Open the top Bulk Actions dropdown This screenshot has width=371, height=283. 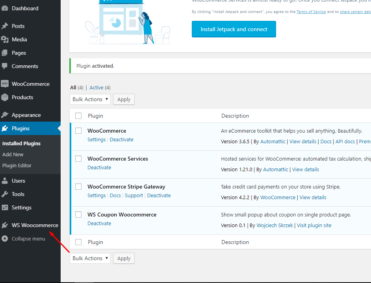click(90, 99)
